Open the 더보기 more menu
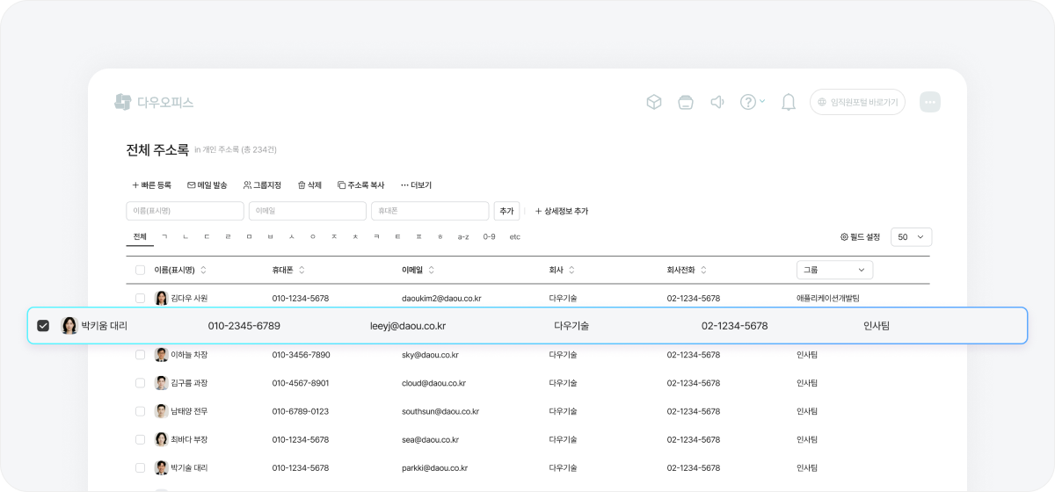The width and height of the screenshot is (1055, 492). [416, 185]
